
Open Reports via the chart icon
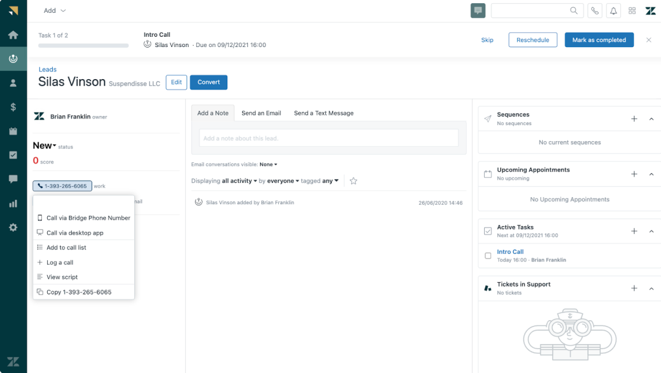click(x=13, y=204)
